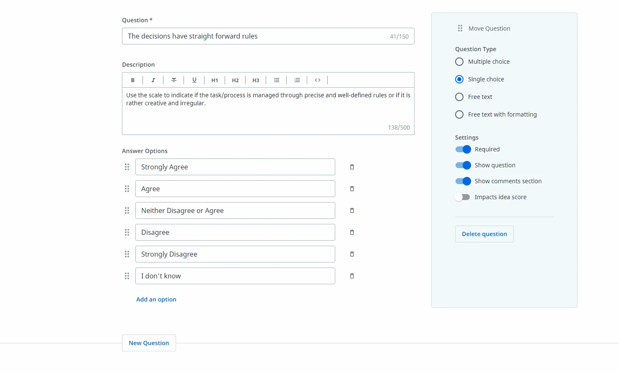Insert a numbered list
The image size is (619, 374).
[x=297, y=80]
